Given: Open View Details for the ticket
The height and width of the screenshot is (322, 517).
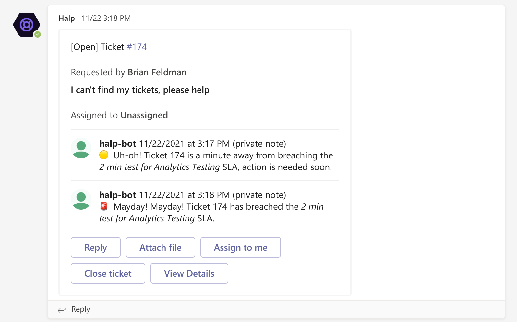Looking at the screenshot, I should (189, 273).
